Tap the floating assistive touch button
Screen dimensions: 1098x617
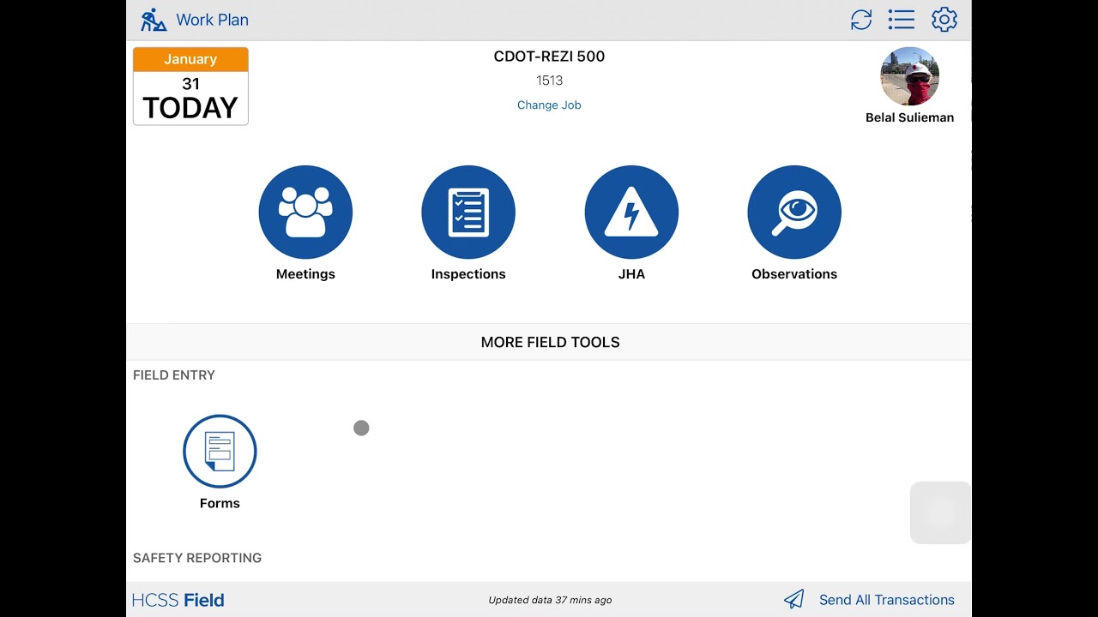coord(940,512)
